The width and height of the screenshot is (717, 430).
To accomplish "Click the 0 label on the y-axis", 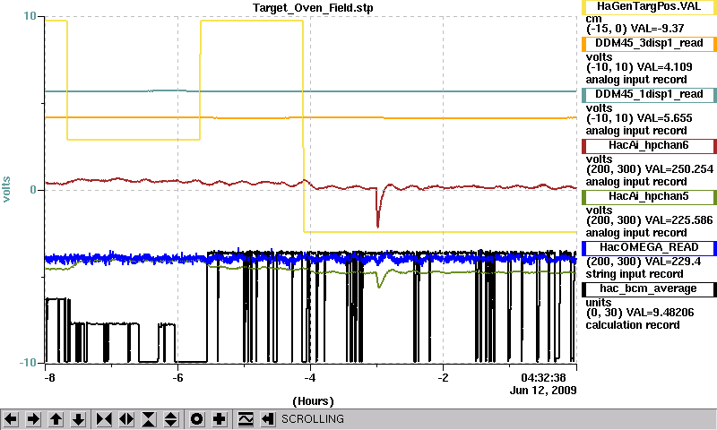I will 33,190.
